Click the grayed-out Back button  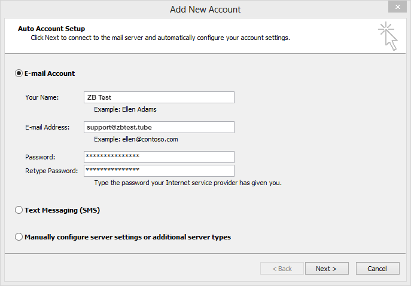point(282,269)
